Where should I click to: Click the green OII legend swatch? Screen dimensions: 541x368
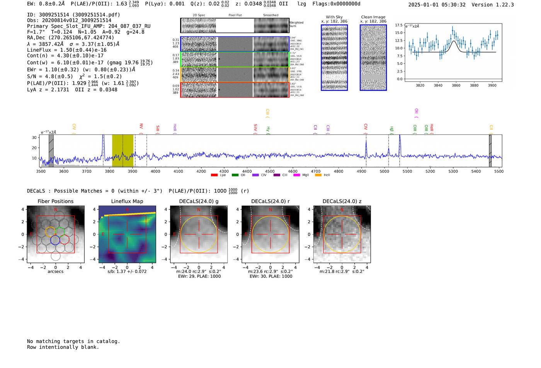[x=235, y=175]
